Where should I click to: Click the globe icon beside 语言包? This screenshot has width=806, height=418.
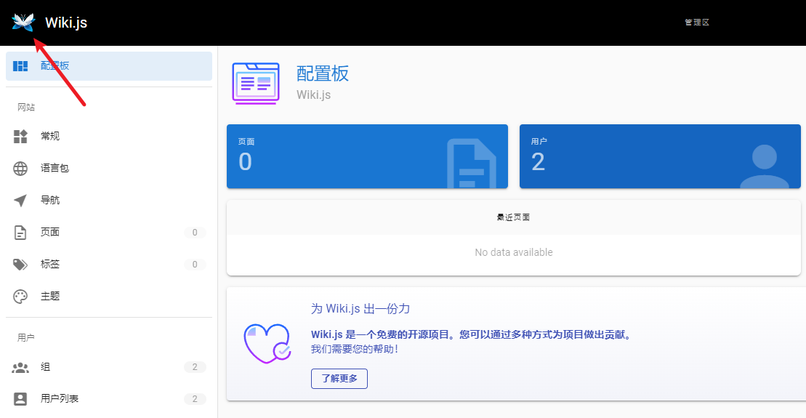point(20,168)
